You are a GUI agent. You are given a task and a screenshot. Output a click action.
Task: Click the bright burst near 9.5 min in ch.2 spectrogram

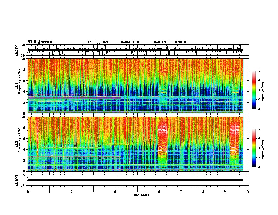coord(234,144)
